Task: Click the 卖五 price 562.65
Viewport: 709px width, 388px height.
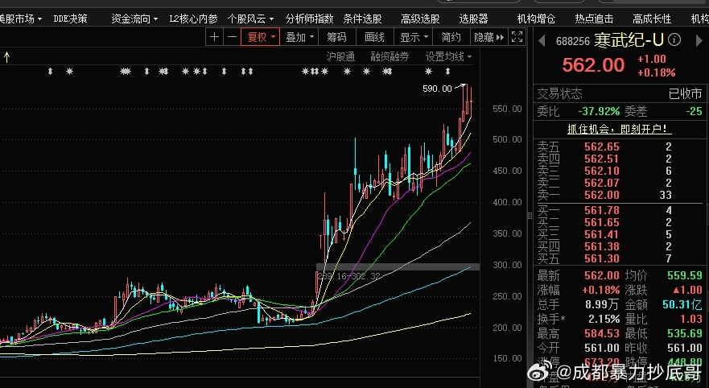Action: [601, 147]
